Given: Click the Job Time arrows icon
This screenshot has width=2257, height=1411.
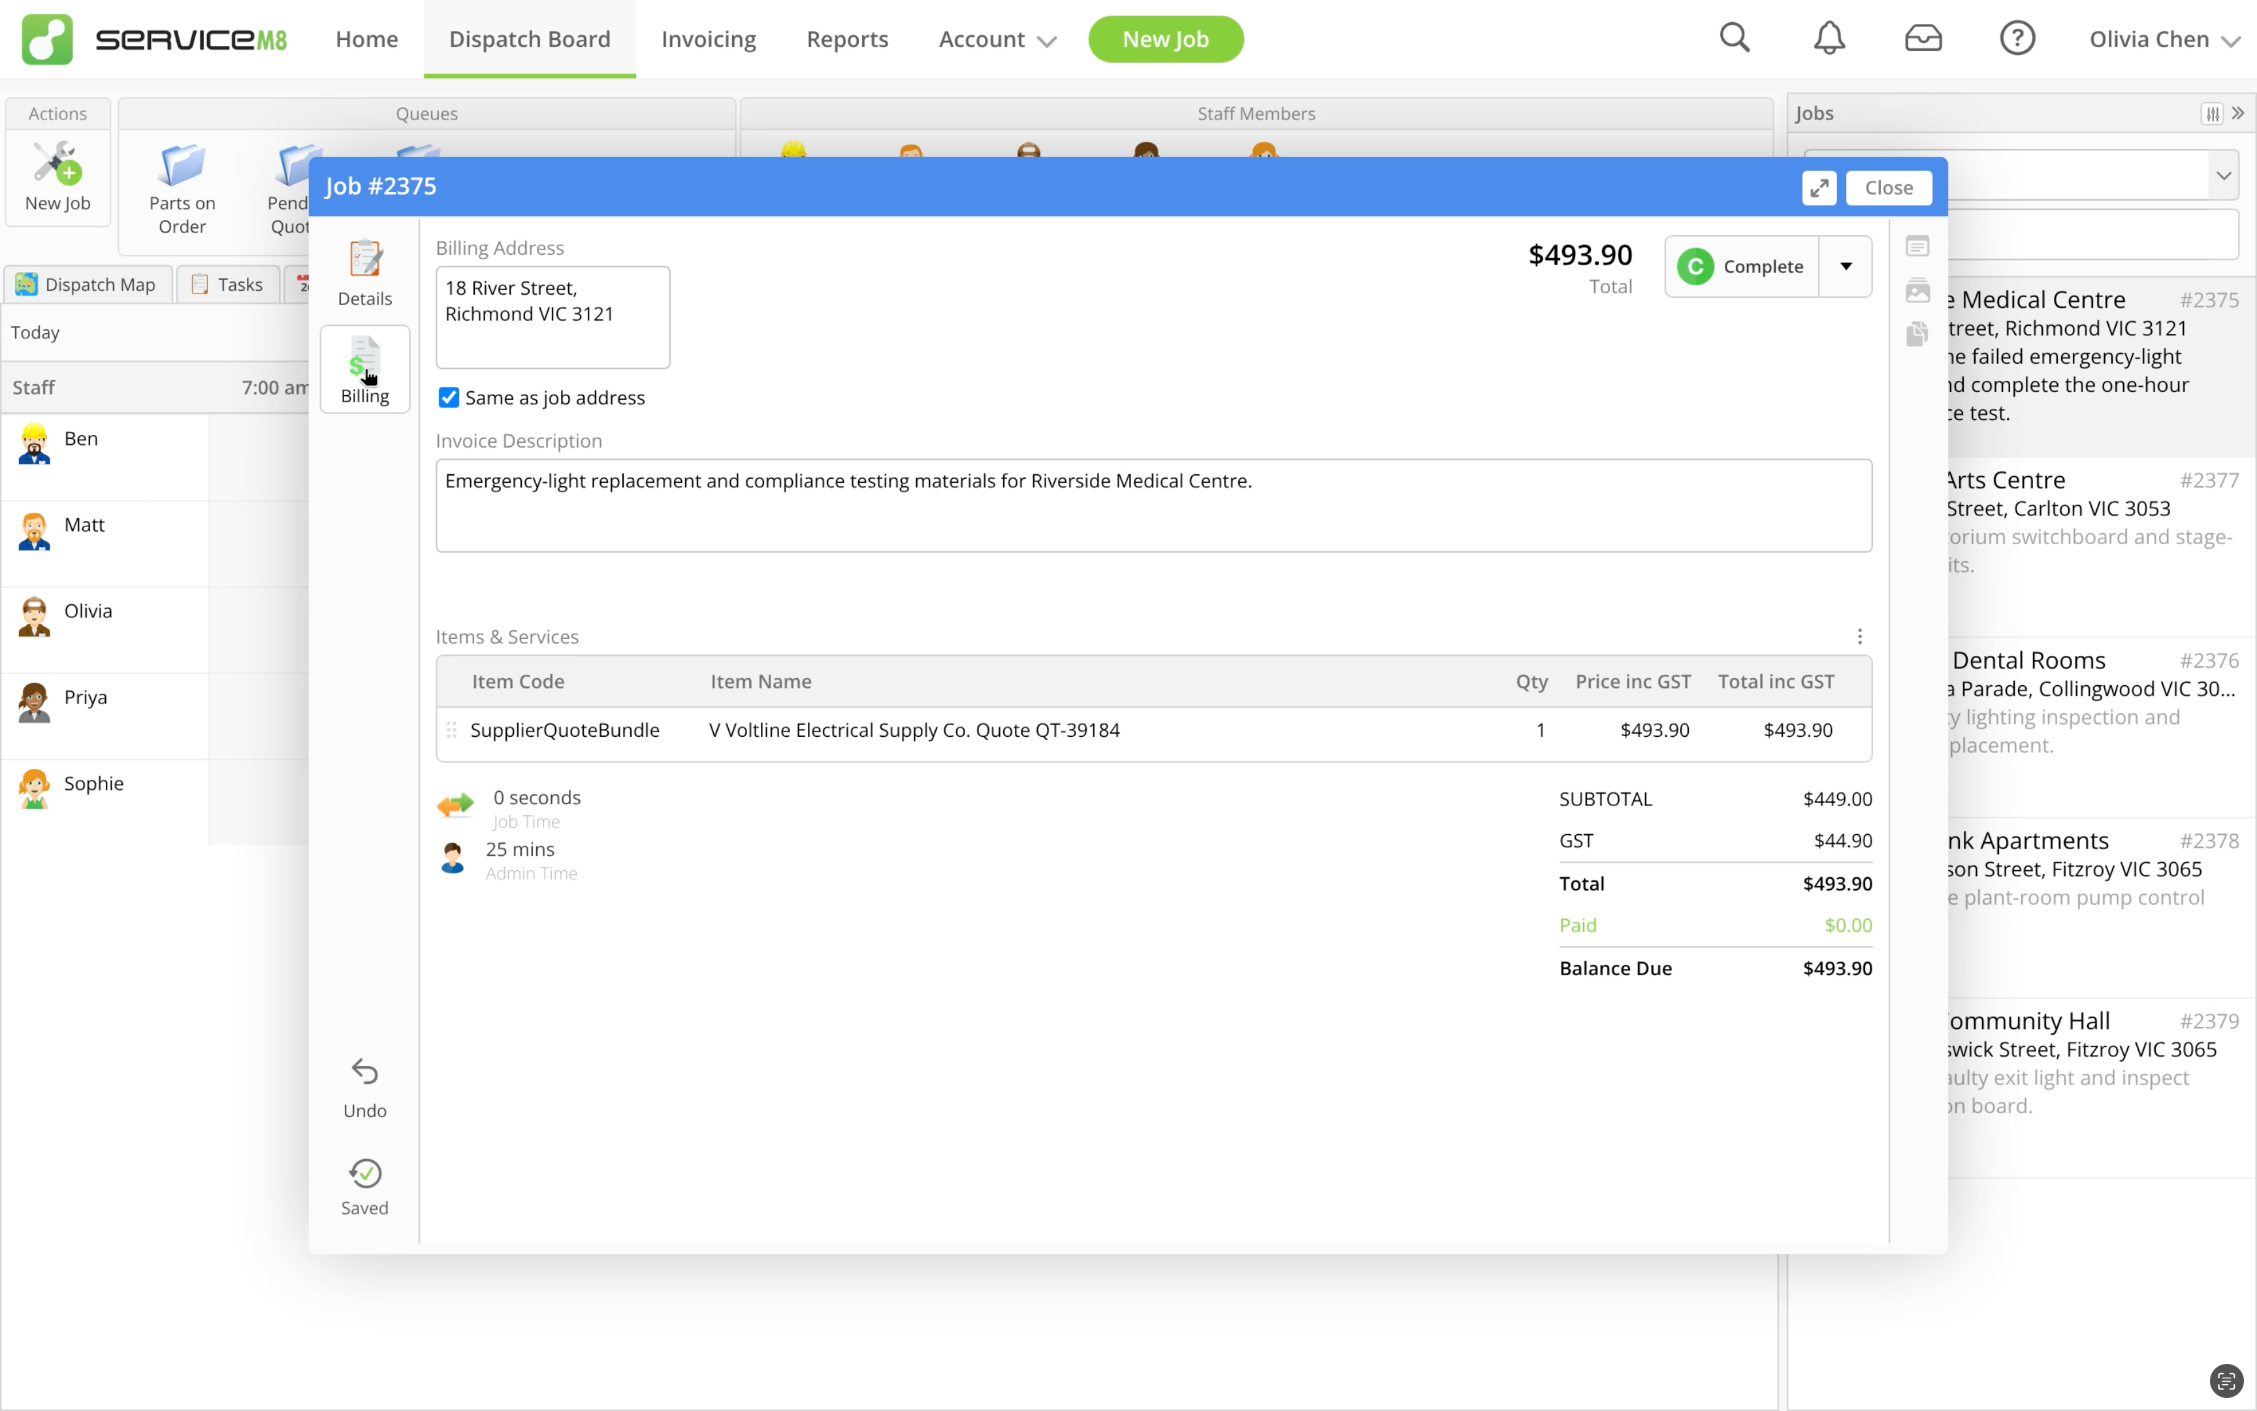Looking at the screenshot, I should (455, 804).
